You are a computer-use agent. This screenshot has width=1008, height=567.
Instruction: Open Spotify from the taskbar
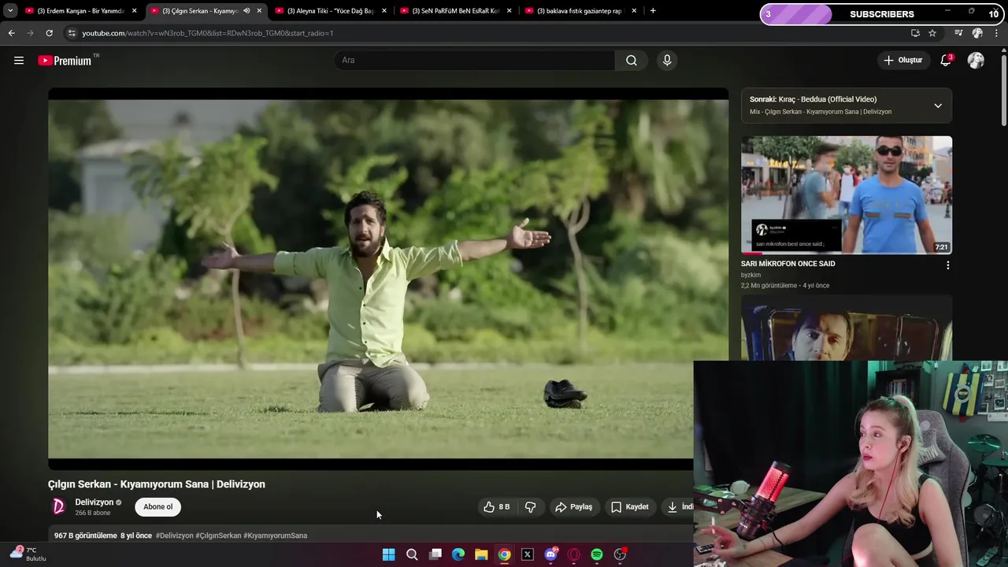click(x=597, y=554)
